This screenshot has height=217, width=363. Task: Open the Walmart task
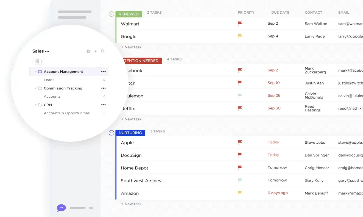tap(130, 24)
